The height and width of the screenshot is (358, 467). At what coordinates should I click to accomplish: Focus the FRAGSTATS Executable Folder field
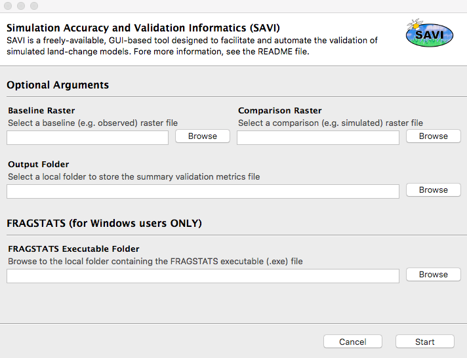pyautogui.click(x=203, y=276)
